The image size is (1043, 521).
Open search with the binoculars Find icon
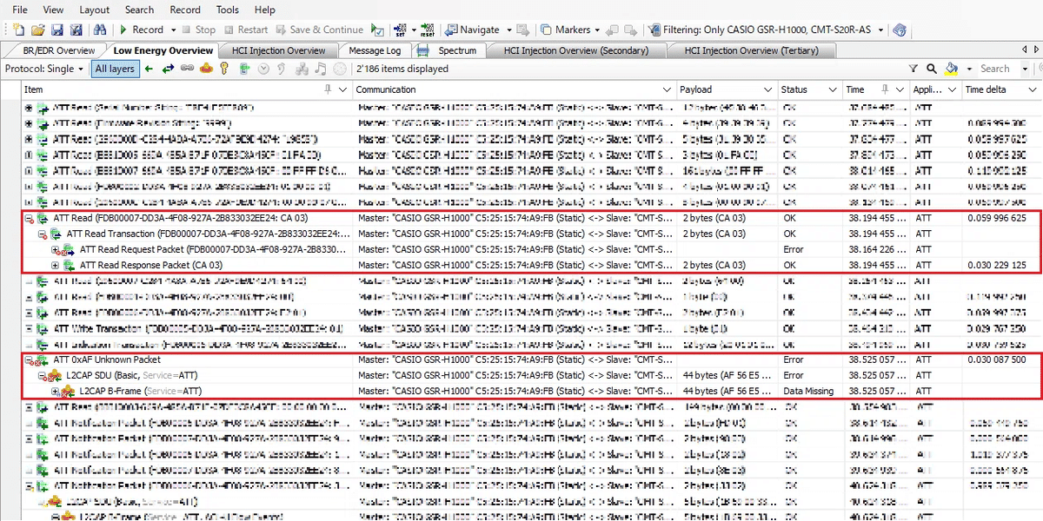(x=102, y=30)
